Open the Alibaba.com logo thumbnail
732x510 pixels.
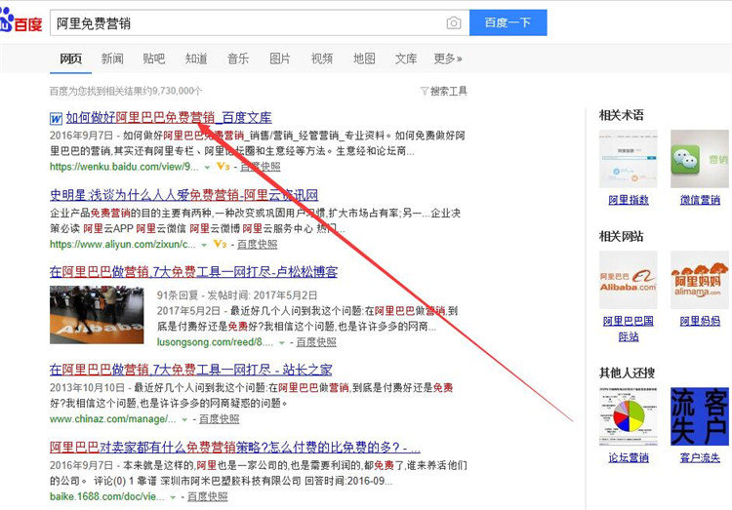(628, 280)
